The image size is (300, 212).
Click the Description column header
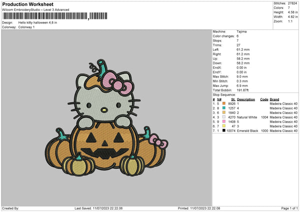pyautogui.click(x=245, y=99)
